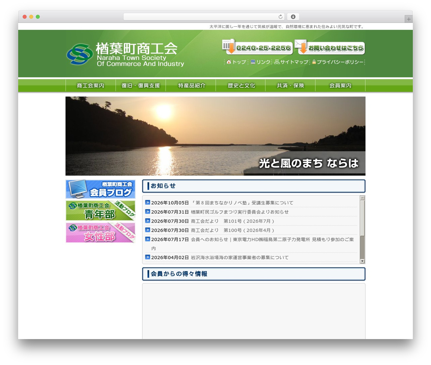Click the news list scroll-up arrow

(362, 198)
